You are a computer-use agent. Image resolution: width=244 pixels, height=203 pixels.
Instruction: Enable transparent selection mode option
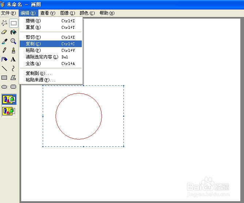coord(9,111)
